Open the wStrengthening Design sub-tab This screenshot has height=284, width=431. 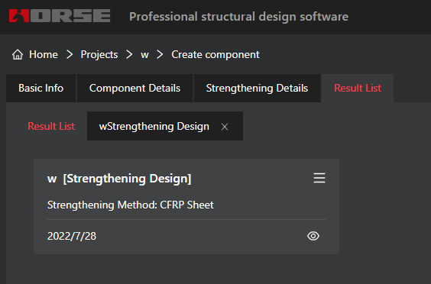tap(154, 126)
